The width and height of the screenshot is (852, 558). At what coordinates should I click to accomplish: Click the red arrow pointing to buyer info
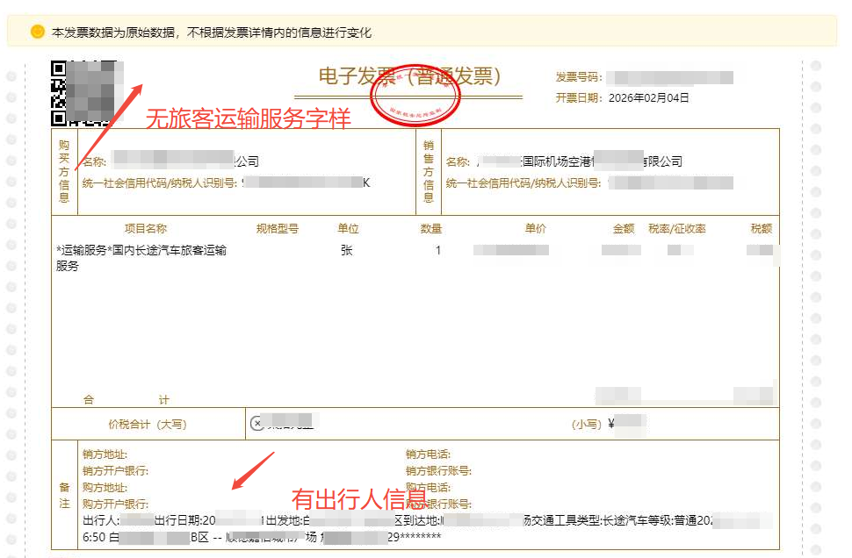(x=111, y=123)
